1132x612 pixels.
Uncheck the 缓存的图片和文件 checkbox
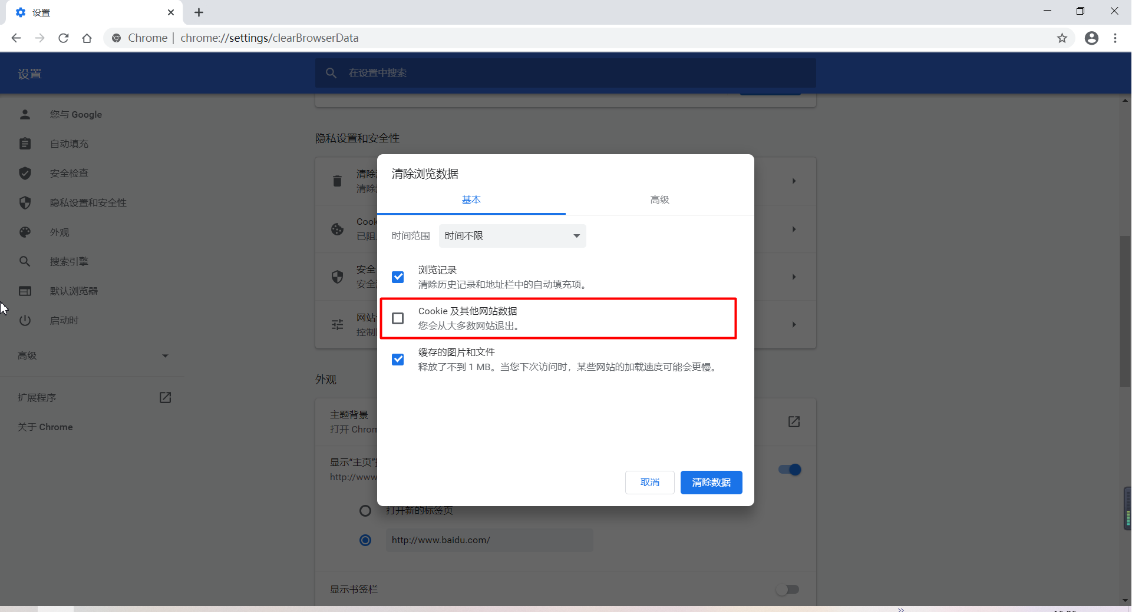tap(398, 360)
